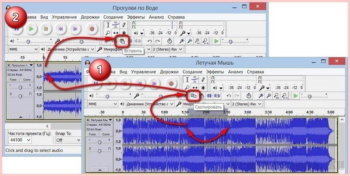
Task: Open Летучая Мы track name menu
Action: click(x=102, y=120)
